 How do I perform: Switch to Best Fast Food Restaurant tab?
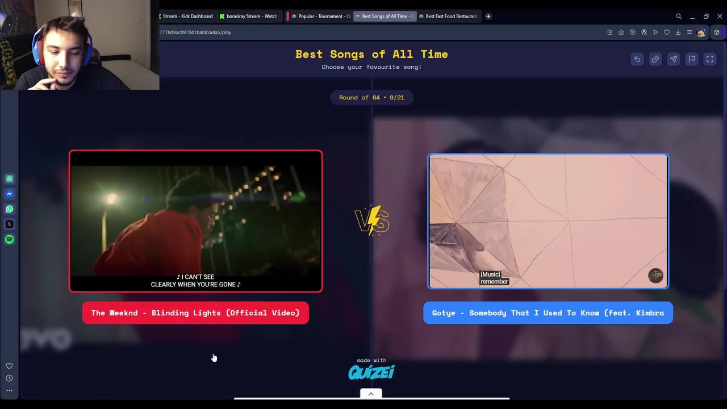[x=448, y=16]
